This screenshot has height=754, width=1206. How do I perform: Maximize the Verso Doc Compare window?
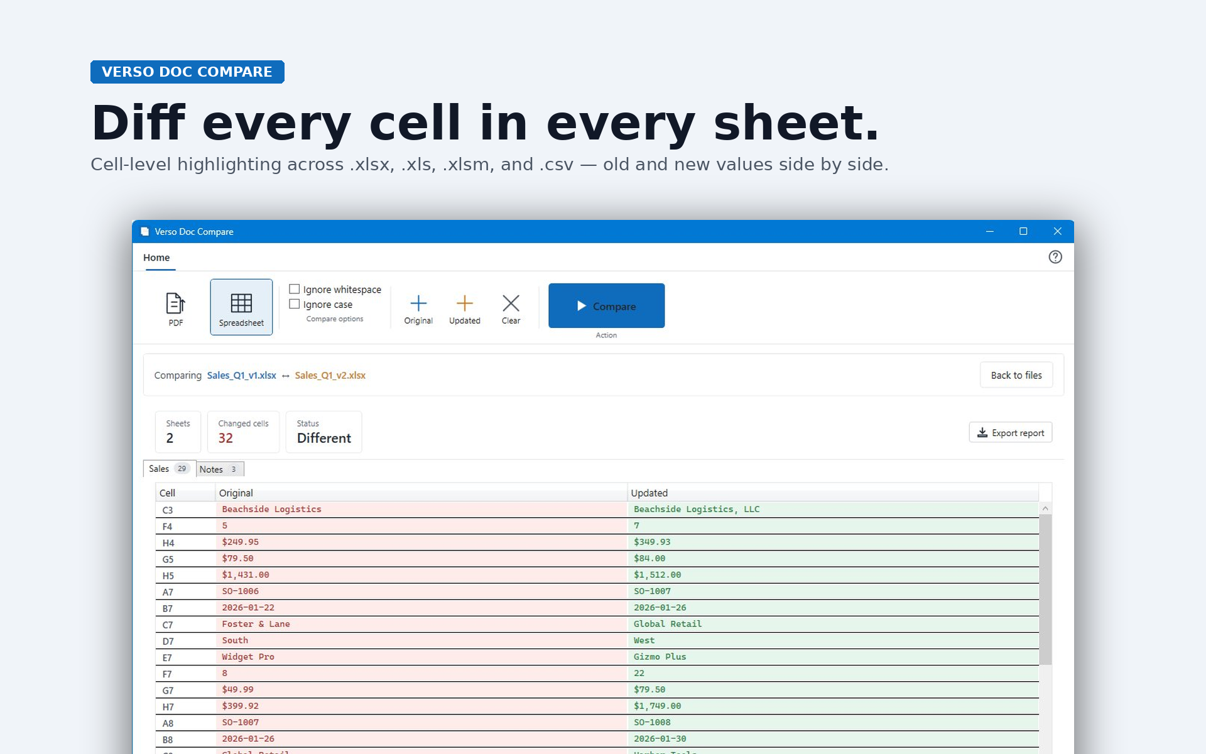[1023, 231]
